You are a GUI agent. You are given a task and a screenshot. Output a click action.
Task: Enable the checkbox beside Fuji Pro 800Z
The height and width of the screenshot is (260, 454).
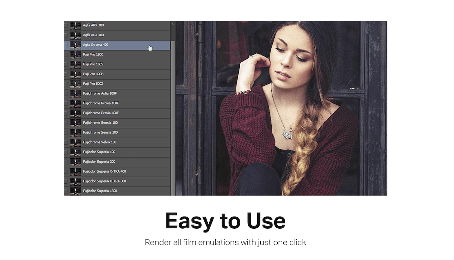click(x=66, y=84)
